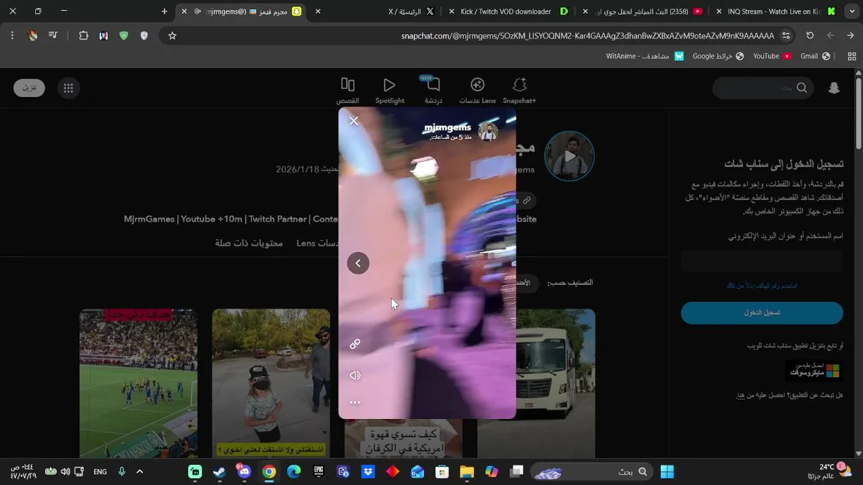Mute the story sound

click(x=355, y=375)
